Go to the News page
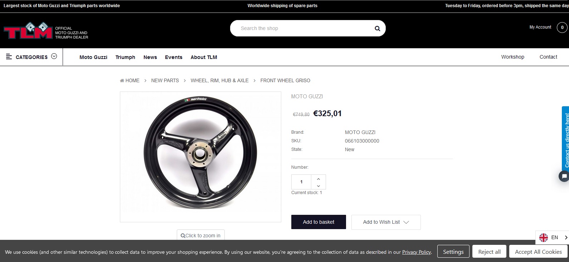The height and width of the screenshot is (262, 569). [150, 57]
